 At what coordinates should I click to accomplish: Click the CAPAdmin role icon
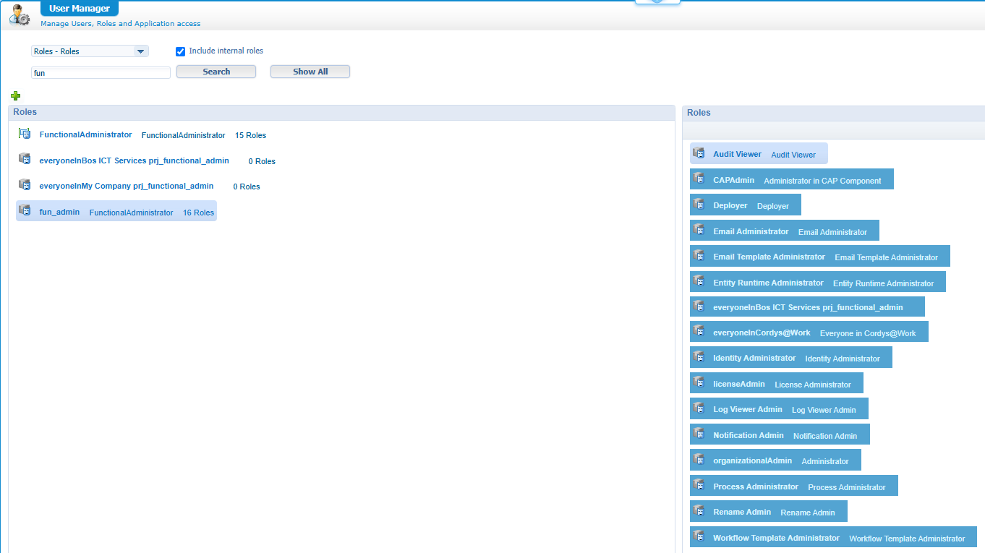tap(699, 179)
